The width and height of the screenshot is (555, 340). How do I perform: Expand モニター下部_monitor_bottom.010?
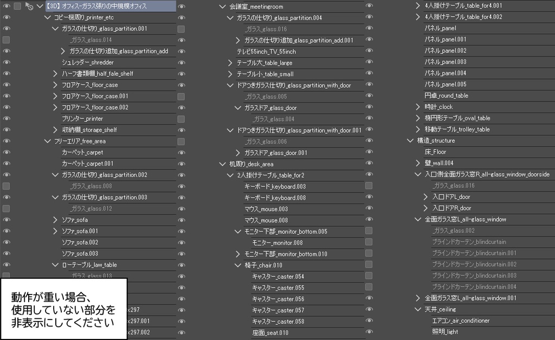coord(238,254)
